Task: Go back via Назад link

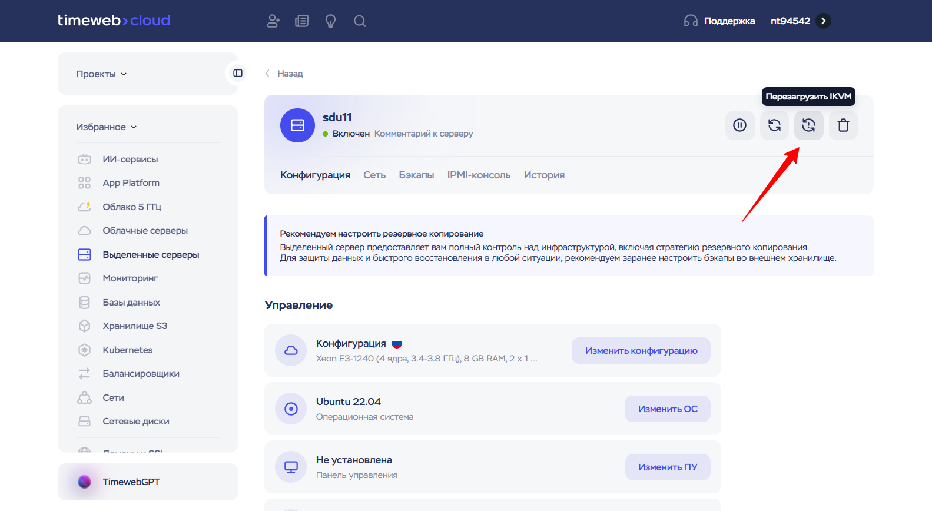Action: click(284, 73)
